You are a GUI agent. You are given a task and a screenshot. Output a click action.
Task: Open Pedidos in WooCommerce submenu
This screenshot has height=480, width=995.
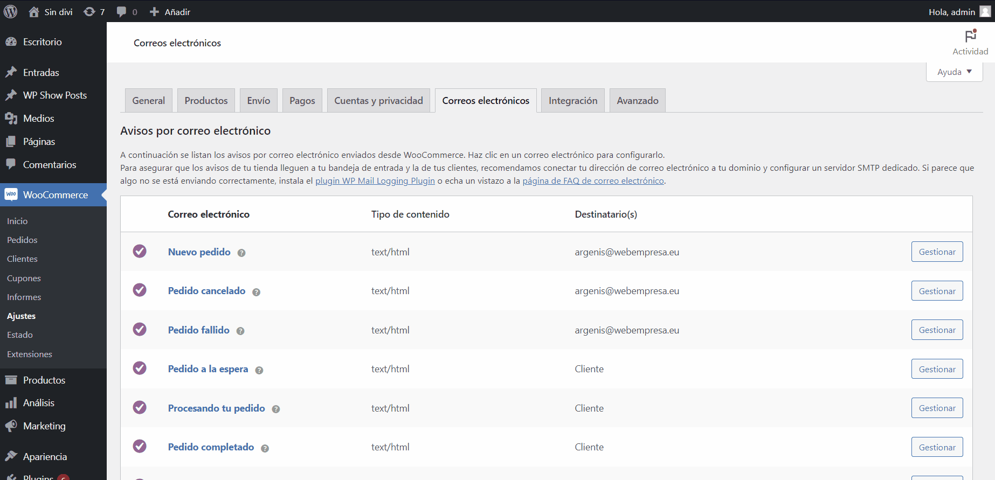tap(22, 240)
